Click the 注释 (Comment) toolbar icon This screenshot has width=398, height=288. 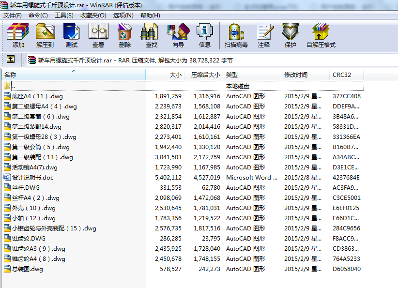(x=265, y=31)
